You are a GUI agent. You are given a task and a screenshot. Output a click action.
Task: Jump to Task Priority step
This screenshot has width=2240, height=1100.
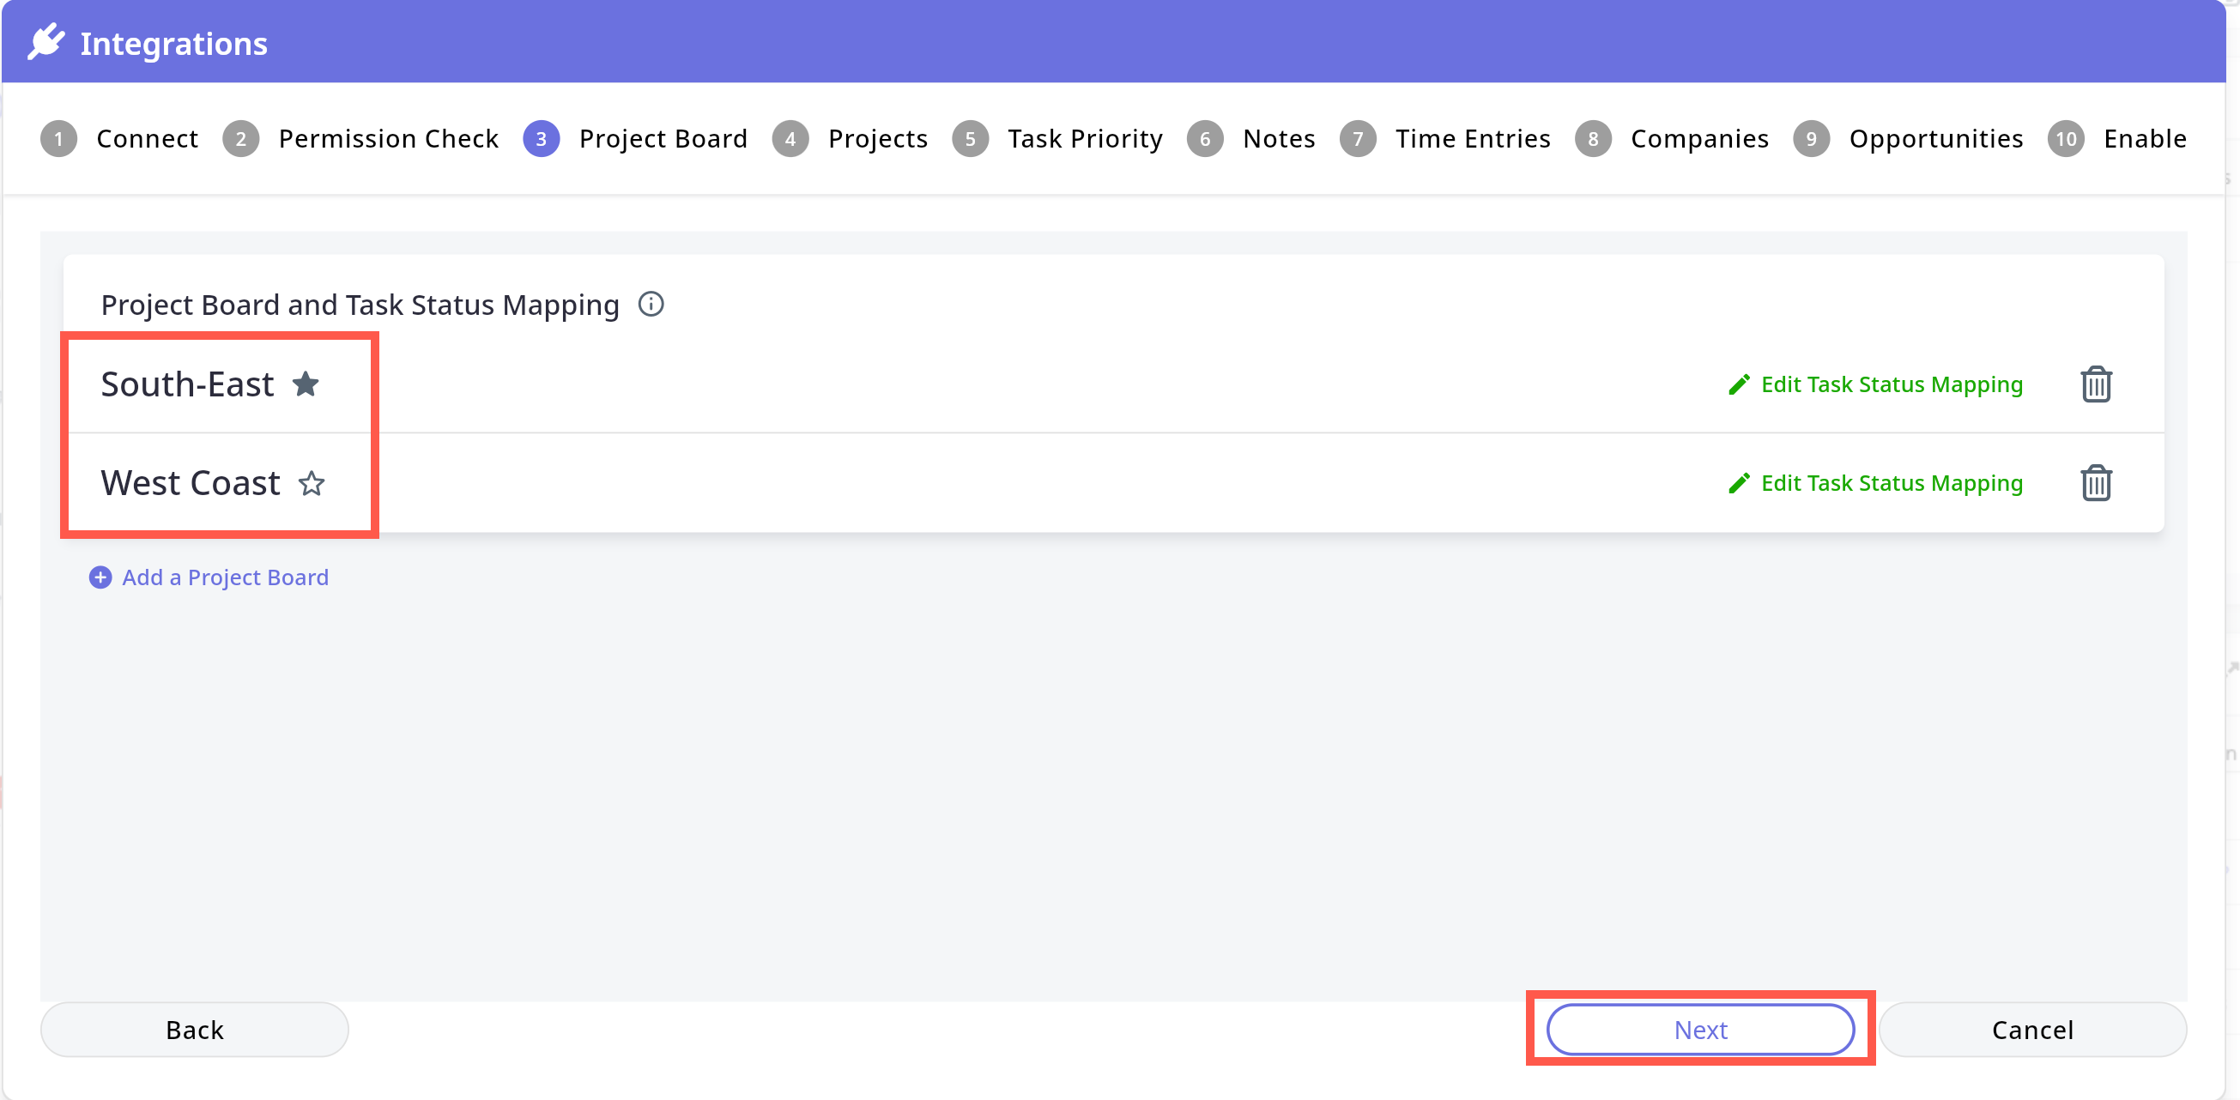click(1084, 139)
